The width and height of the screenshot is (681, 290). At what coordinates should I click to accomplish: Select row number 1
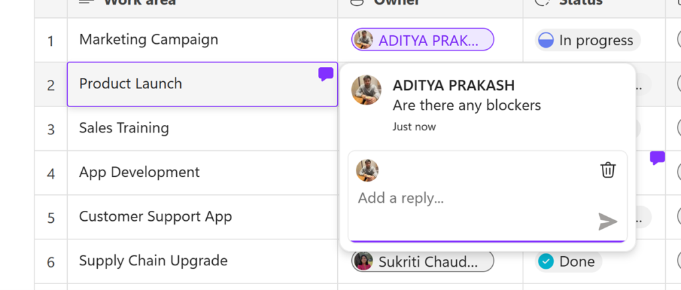pyautogui.click(x=51, y=41)
